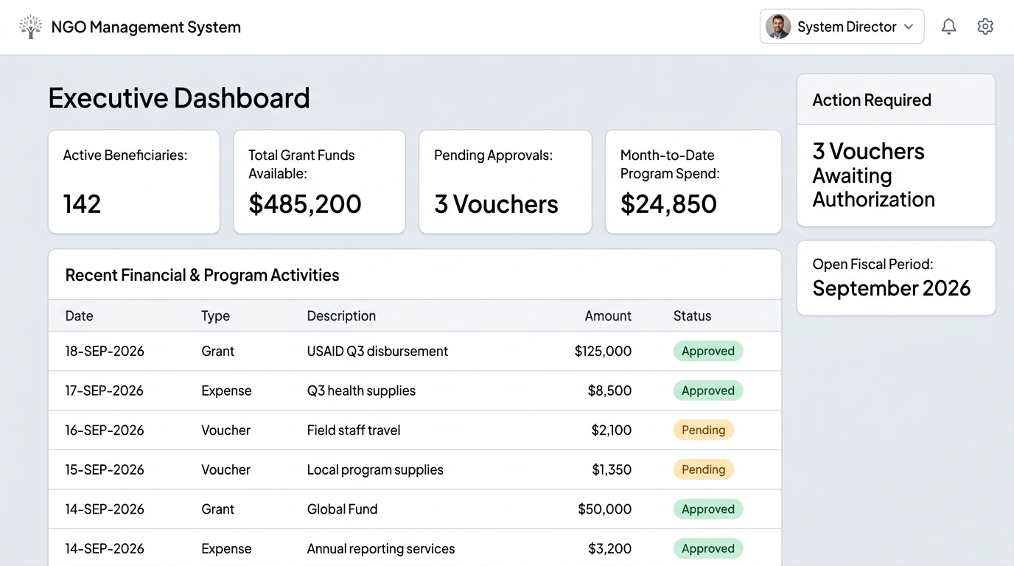Select the Q3 health supplies description
The width and height of the screenshot is (1014, 566).
point(361,391)
